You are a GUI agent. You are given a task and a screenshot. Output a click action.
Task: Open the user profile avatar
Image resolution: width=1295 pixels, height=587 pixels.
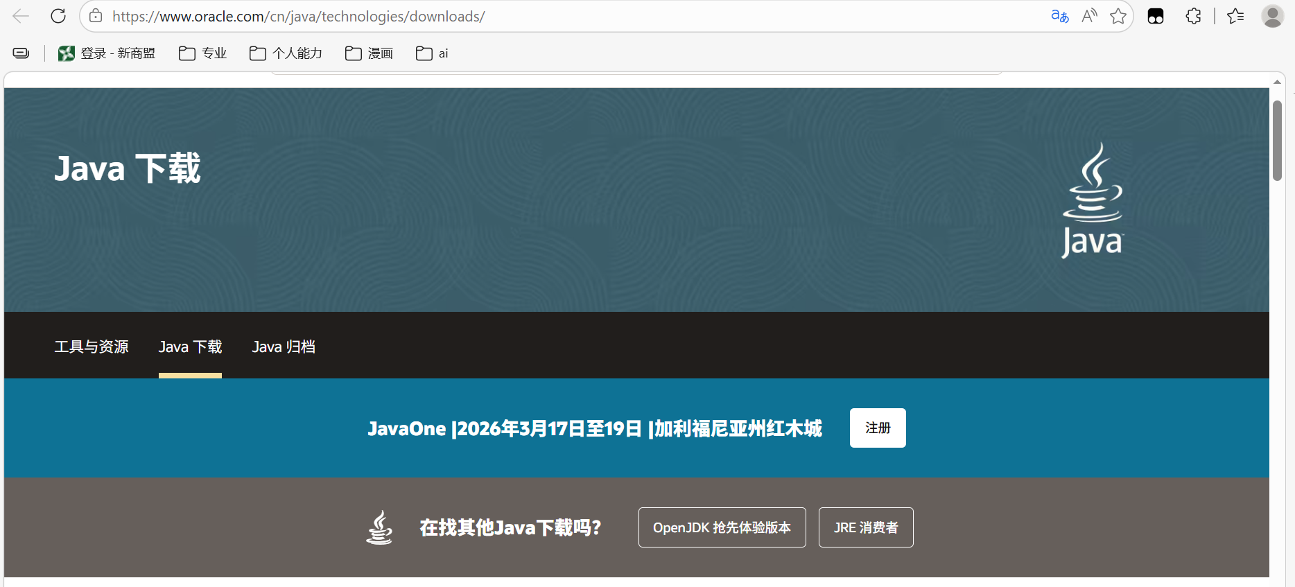[x=1273, y=16]
